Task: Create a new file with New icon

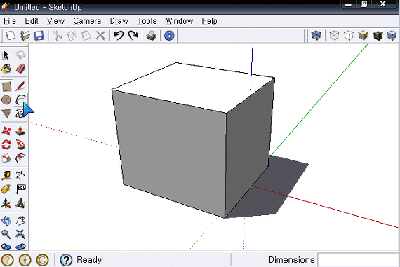Action: pyautogui.click(x=11, y=36)
